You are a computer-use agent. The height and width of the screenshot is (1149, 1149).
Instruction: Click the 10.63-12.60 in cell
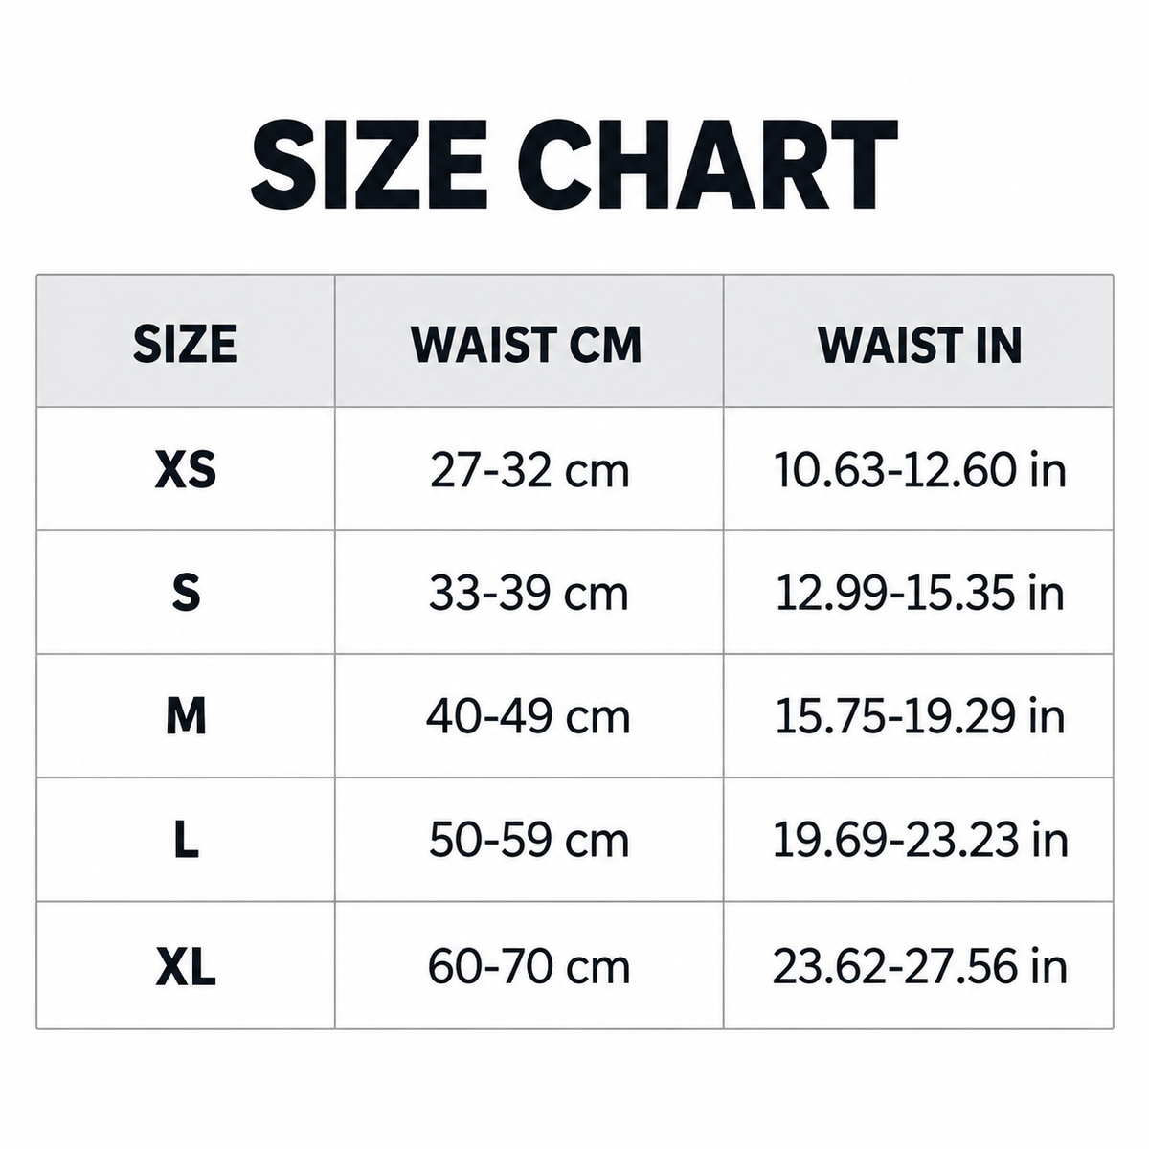pyautogui.click(x=919, y=470)
